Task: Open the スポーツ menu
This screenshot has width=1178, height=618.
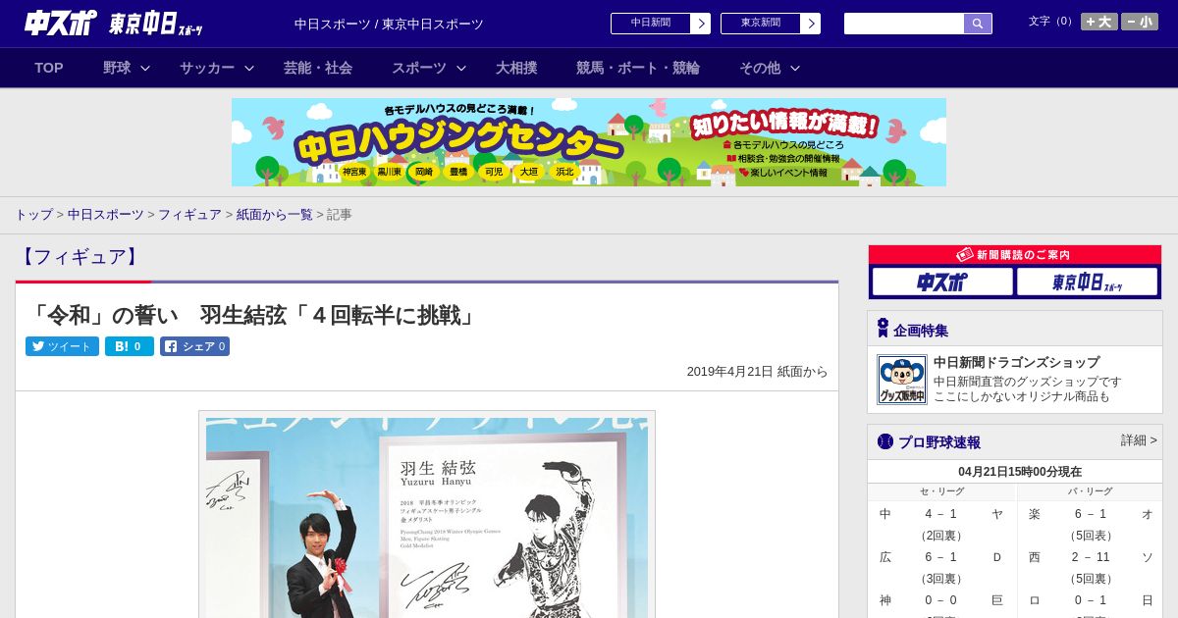Action: [x=419, y=68]
